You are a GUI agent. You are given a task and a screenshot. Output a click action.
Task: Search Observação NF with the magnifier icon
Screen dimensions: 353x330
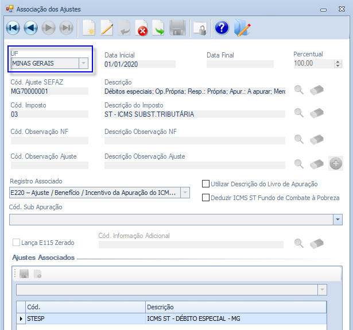point(299,139)
